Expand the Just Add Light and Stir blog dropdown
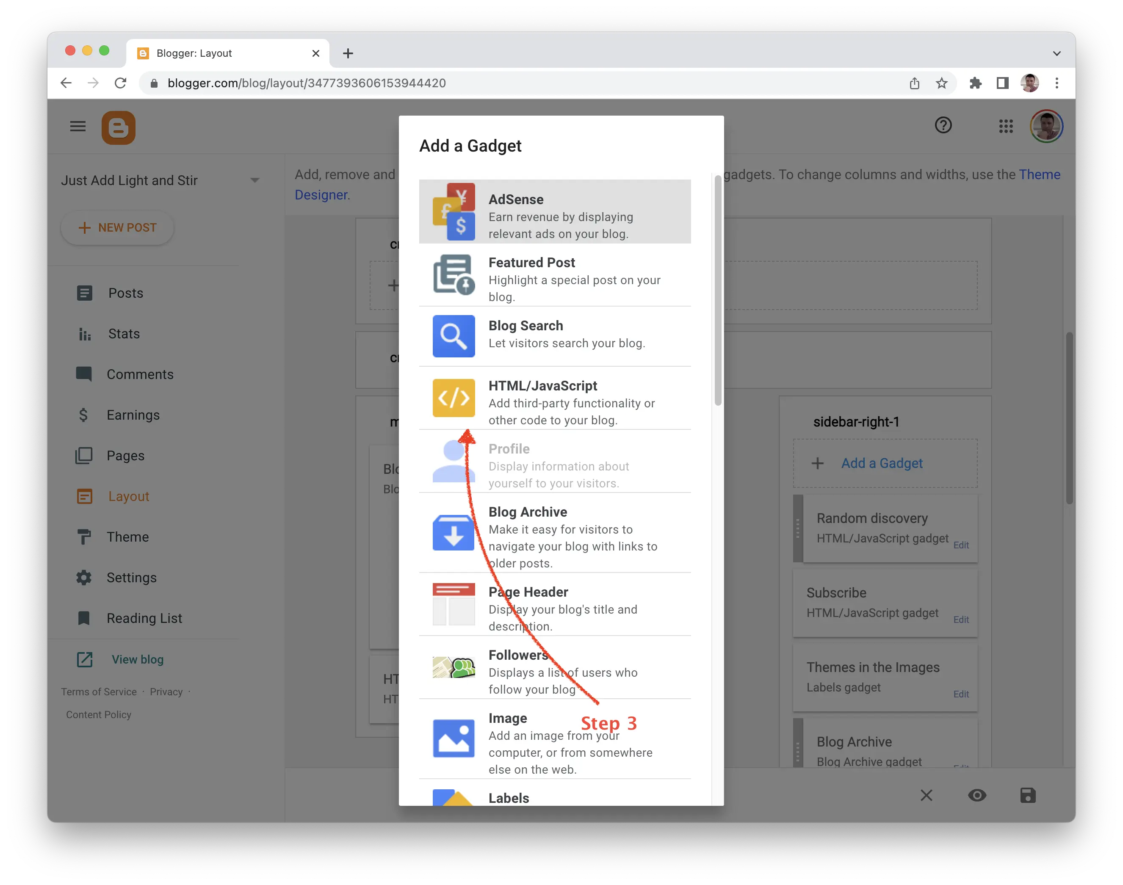1123x885 pixels. (x=254, y=180)
